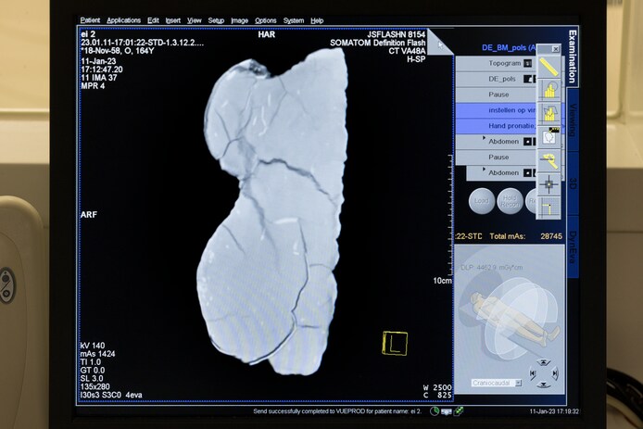Open the Craniocaudal direction dropdown

coord(518,383)
